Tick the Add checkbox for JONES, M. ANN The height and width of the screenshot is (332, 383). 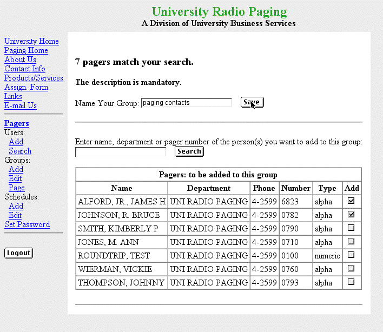(351, 241)
